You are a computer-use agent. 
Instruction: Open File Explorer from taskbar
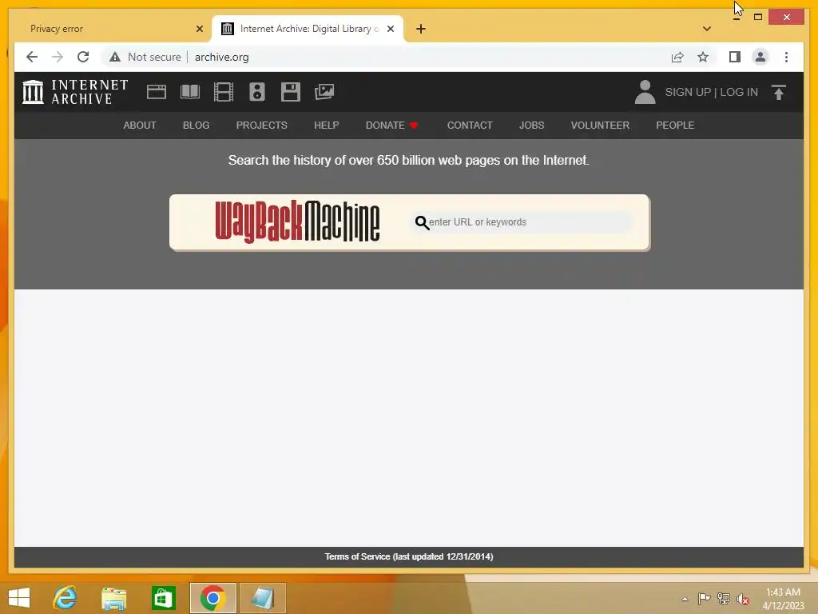(113, 598)
